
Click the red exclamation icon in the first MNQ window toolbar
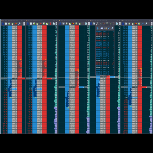[83, 24]
